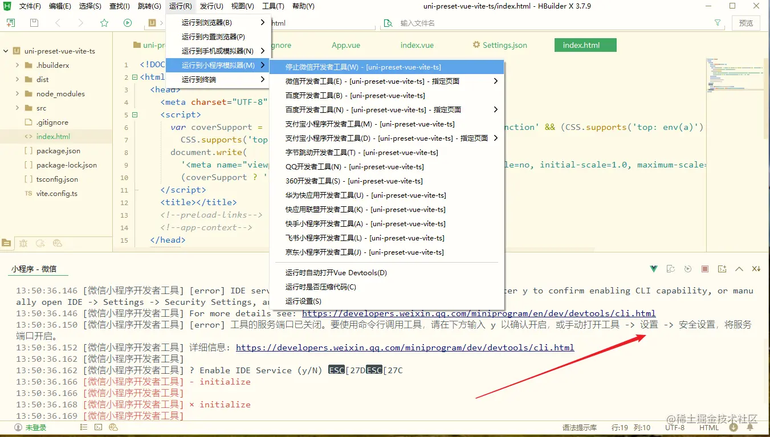Click the cloud sidebar icon

pos(57,243)
